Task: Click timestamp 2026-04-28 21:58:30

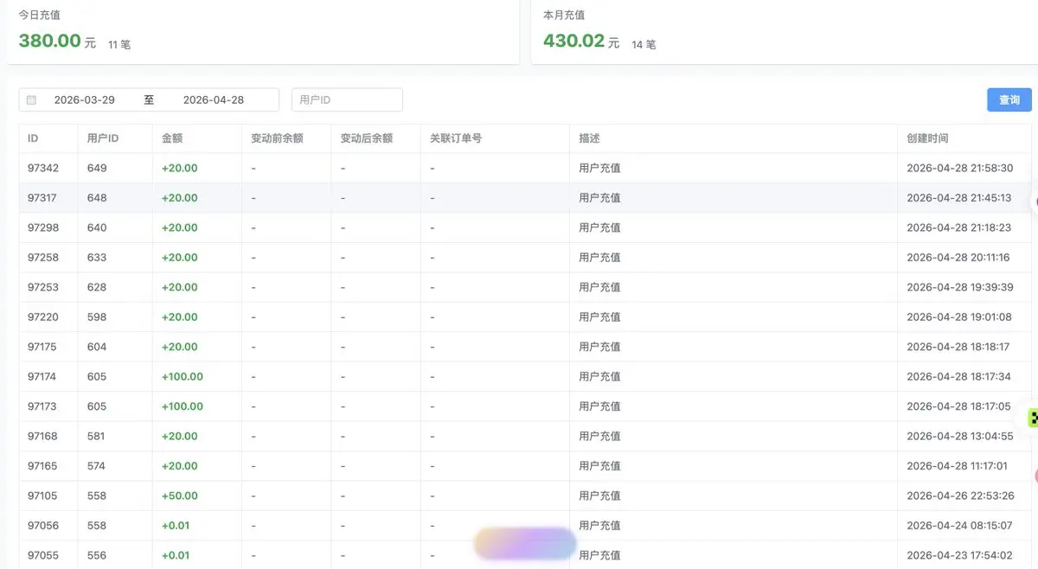Action: [x=959, y=168]
